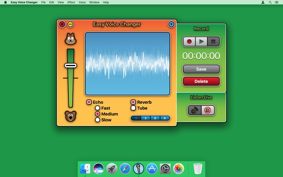Open the View menu
Viewport: 283px width, 177px height.
[x=60, y=2]
